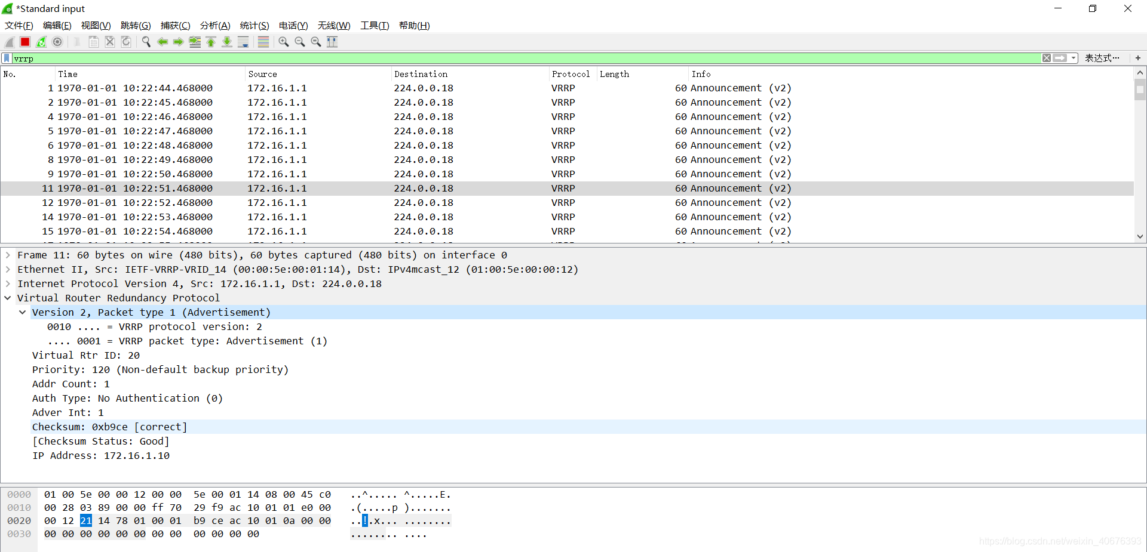Apply the display filter arrow button
The image size is (1147, 552).
1060,58
